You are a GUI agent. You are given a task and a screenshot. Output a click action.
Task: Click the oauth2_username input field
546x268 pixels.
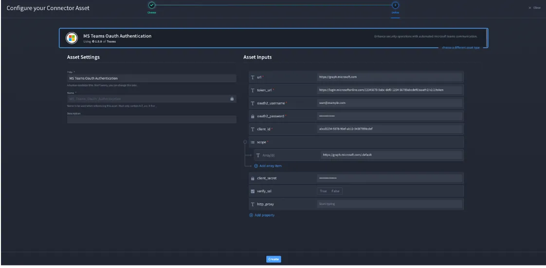389,103
